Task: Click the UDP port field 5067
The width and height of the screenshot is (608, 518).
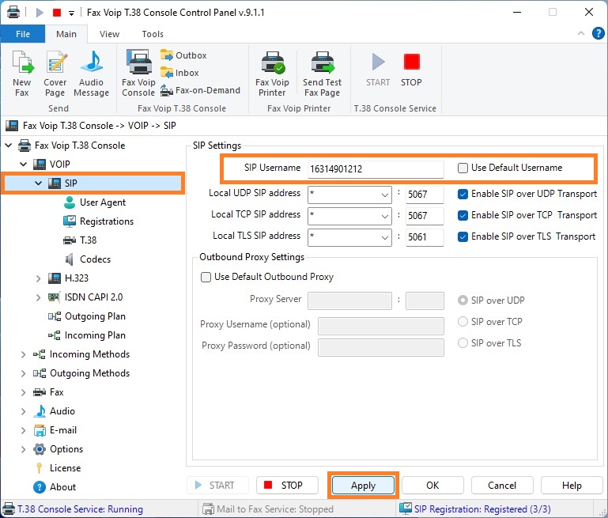Action: pos(425,195)
